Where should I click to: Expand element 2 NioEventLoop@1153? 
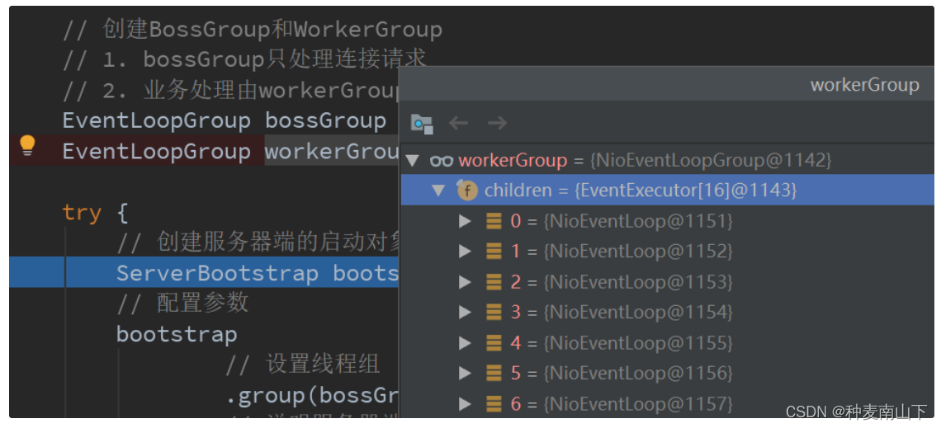(465, 282)
